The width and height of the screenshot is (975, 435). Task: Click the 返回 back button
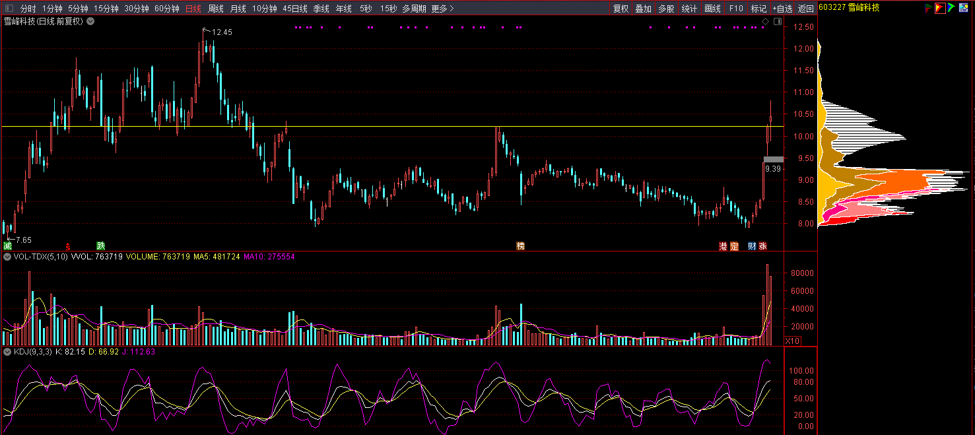point(805,9)
